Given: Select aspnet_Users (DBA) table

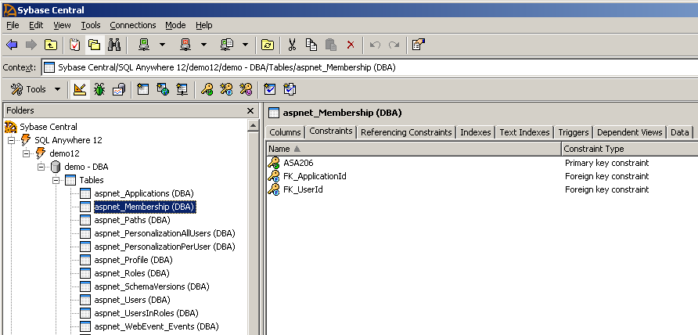Looking at the screenshot, I should pyautogui.click(x=131, y=300).
